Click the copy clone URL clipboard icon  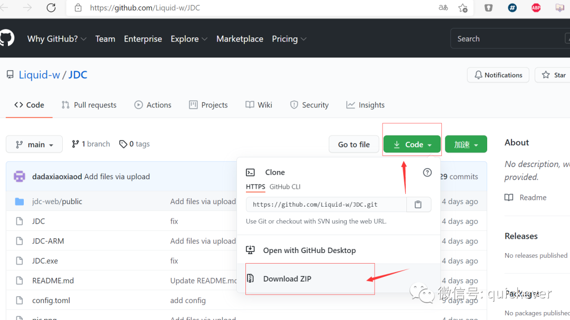coord(418,205)
